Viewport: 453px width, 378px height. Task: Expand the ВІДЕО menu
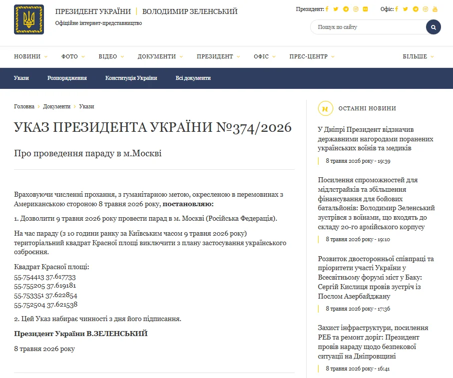[111, 56]
